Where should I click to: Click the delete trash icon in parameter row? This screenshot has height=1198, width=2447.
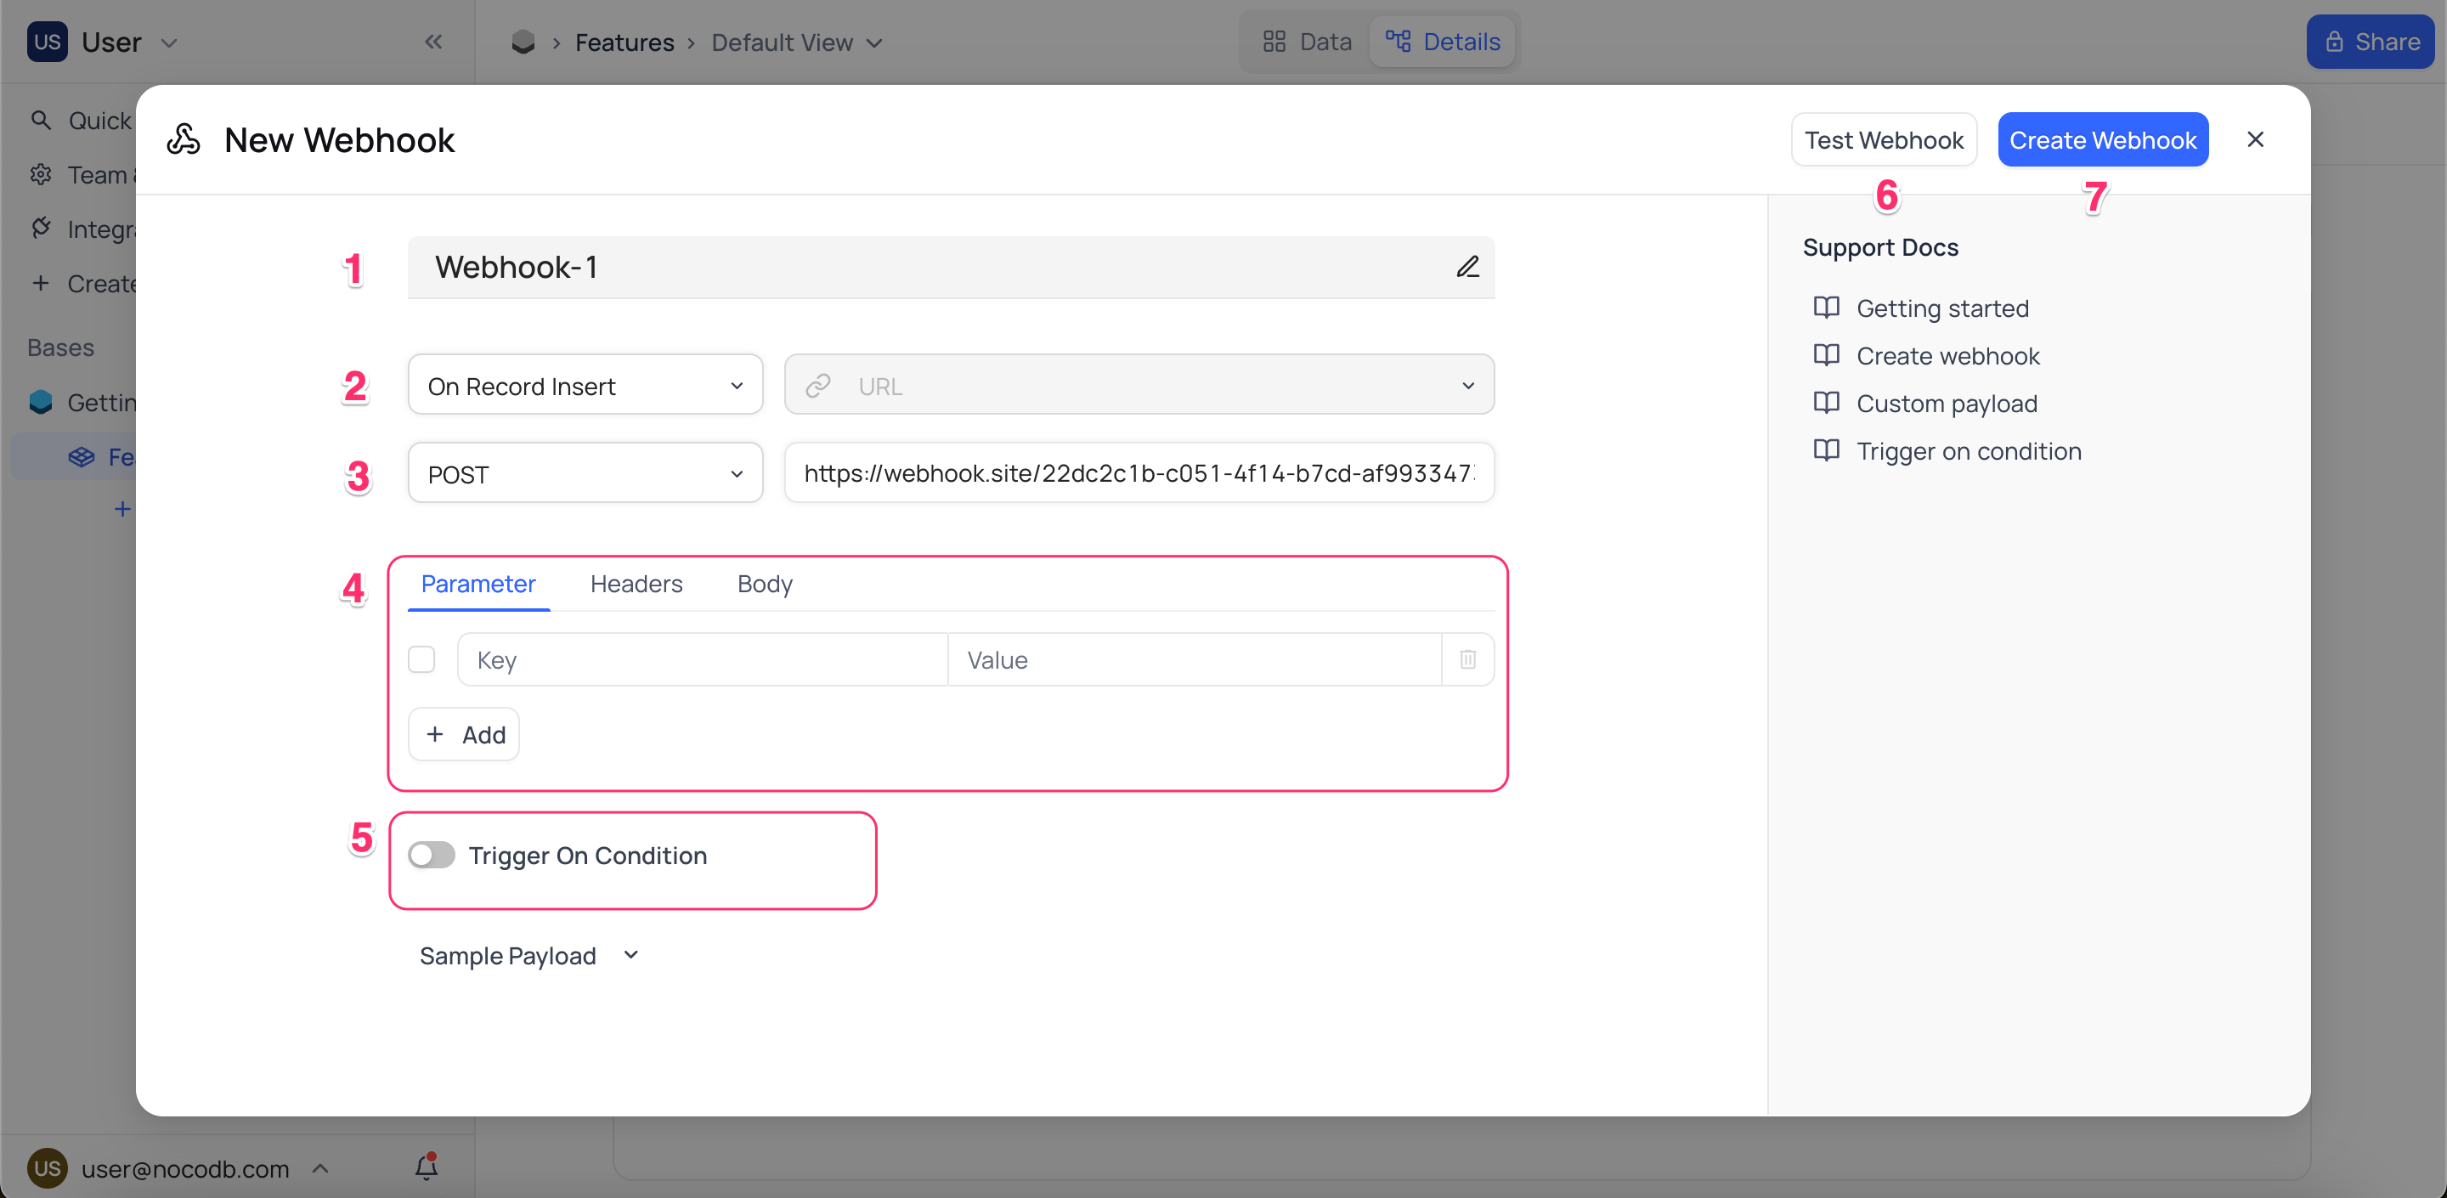pyautogui.click(x=1467, y=658)
